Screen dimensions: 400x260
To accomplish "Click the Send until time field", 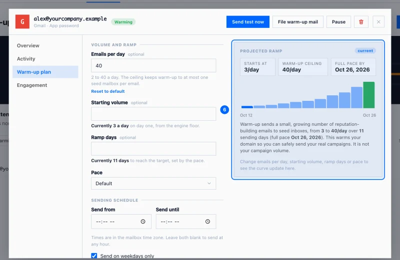I will tap(186, 222).
